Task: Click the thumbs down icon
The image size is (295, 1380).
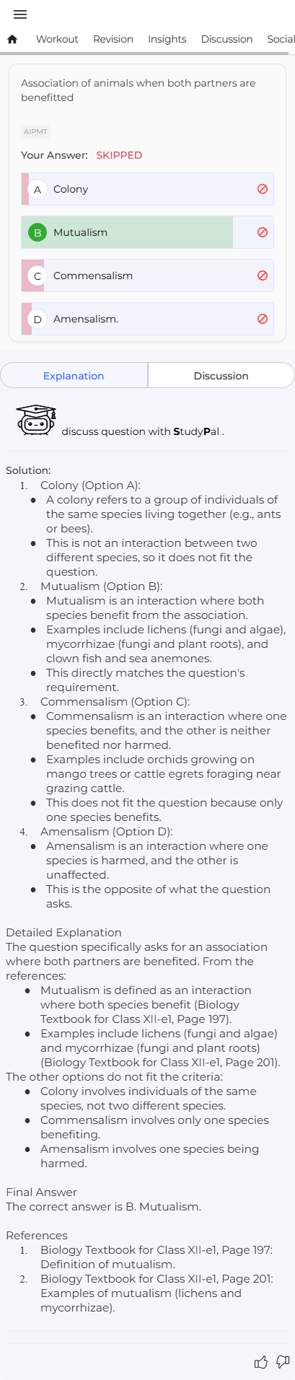Action: (283, 1361)
